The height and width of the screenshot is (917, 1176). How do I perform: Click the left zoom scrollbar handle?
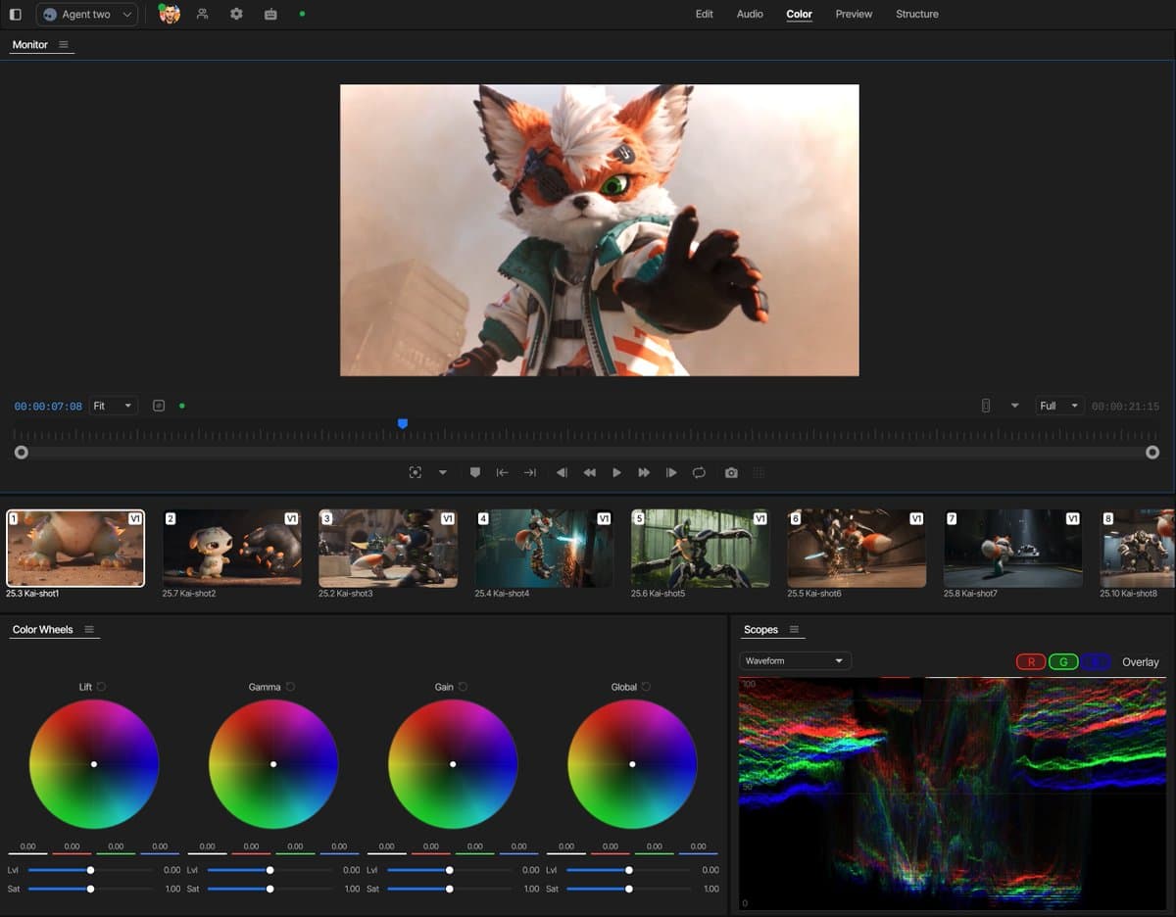click(22, 452)
